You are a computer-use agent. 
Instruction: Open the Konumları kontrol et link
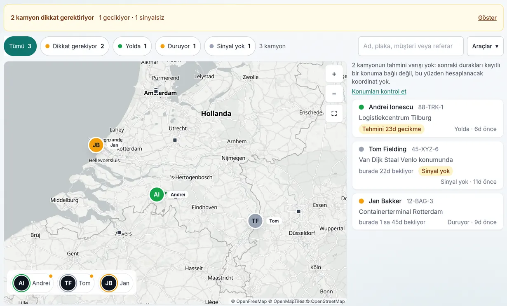click(x=379, y=91)
